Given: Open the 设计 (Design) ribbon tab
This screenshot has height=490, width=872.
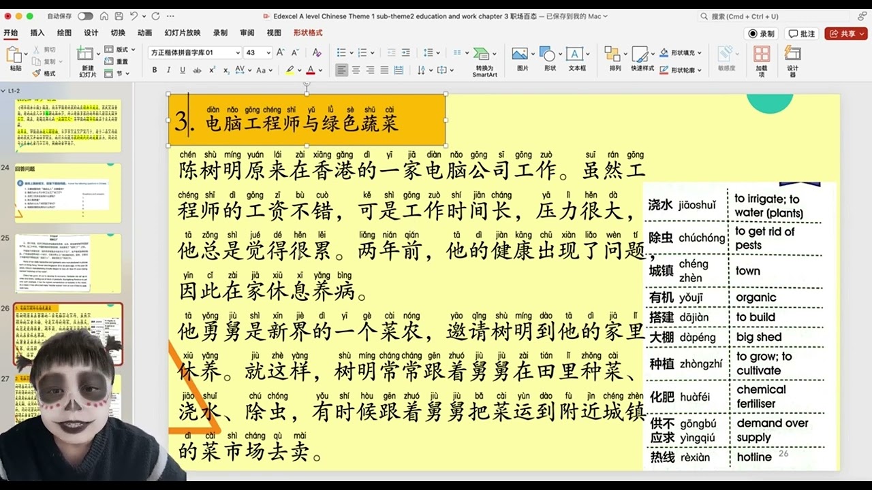Looking at the screenshot, I should tap(91, 33).
